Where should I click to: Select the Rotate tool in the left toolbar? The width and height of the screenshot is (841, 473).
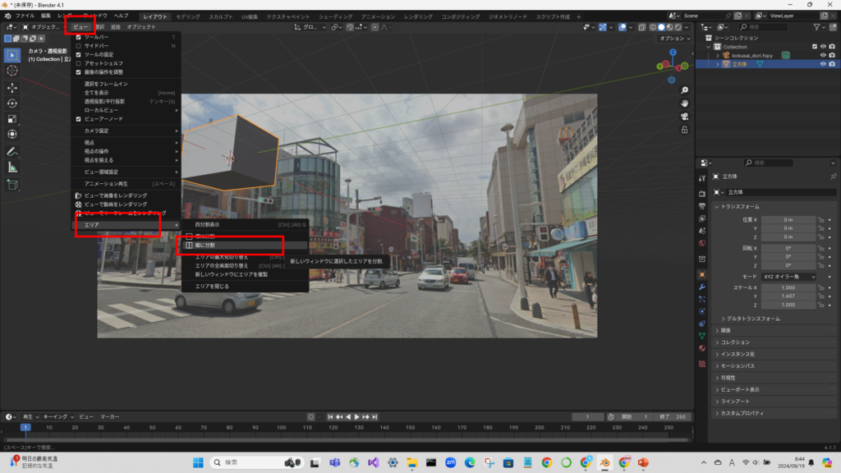[12, 103]
